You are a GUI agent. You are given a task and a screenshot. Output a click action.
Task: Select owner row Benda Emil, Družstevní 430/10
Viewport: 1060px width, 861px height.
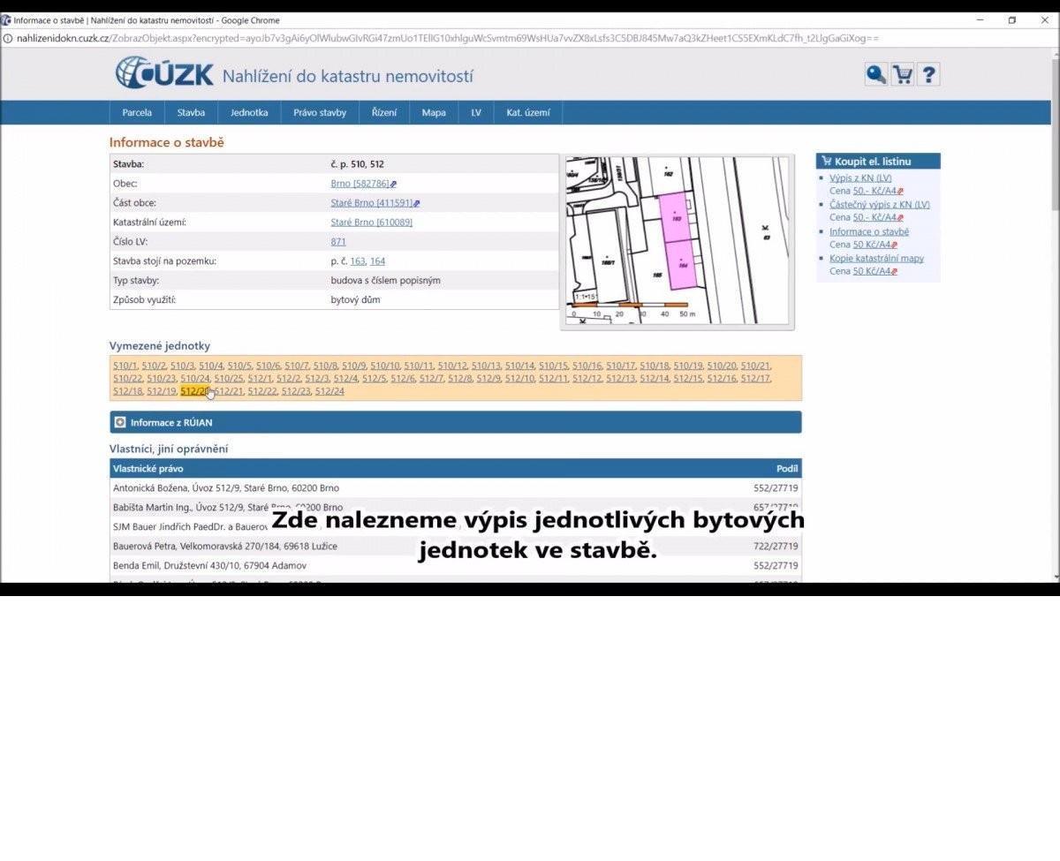[456, 565]
